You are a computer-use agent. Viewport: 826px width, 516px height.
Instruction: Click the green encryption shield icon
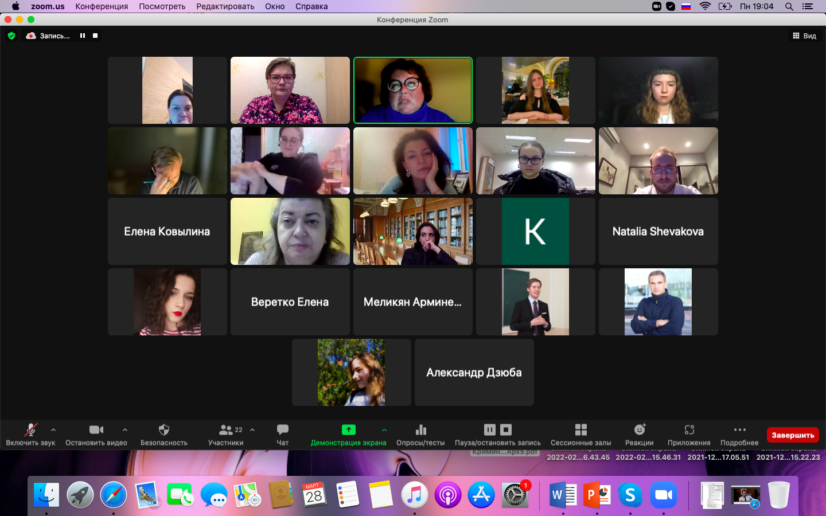click(11, 36)
